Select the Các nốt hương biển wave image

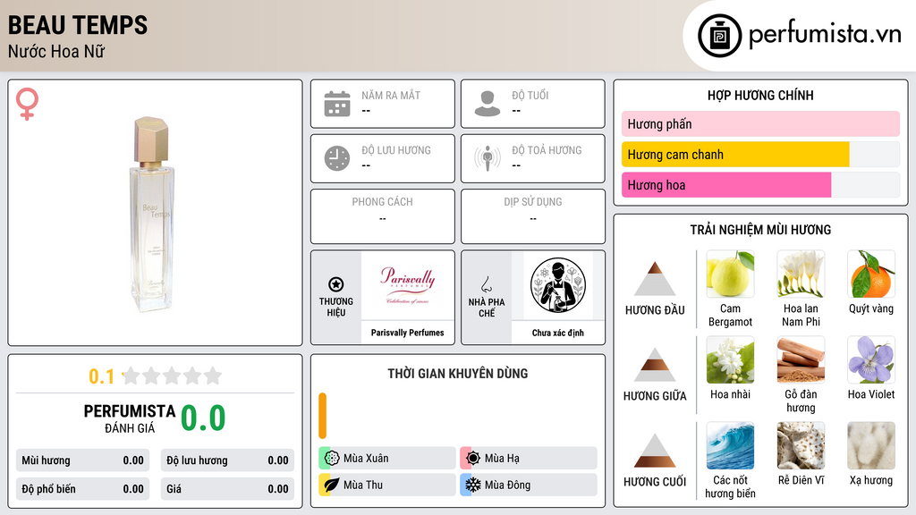(x=730, y=445)
